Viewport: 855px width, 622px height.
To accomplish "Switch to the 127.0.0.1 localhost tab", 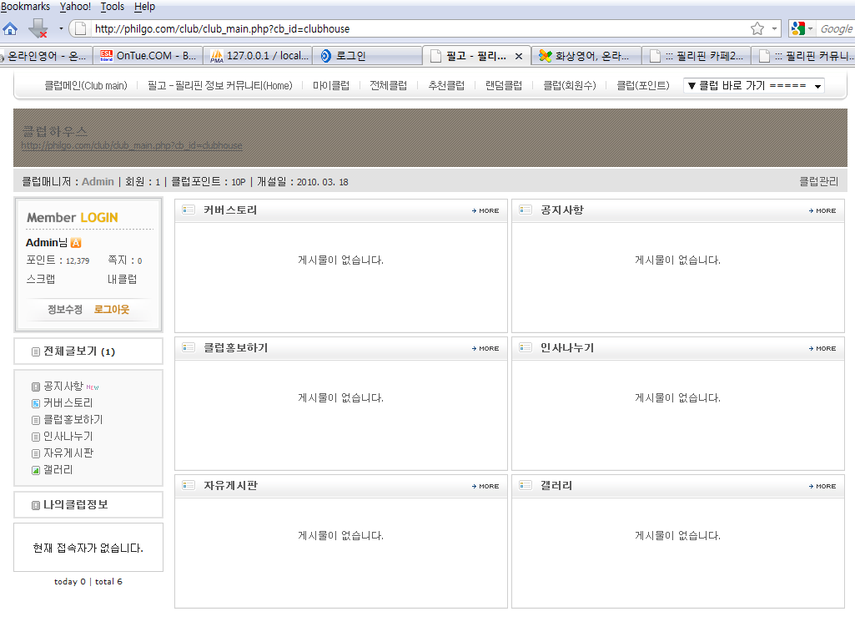I will click(x=257, y=56).
